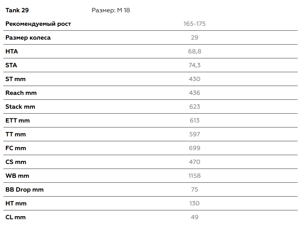Screen dimensions: 305x226
Task: Select the Размер: M 18 size label
Action: coord(111,10)
